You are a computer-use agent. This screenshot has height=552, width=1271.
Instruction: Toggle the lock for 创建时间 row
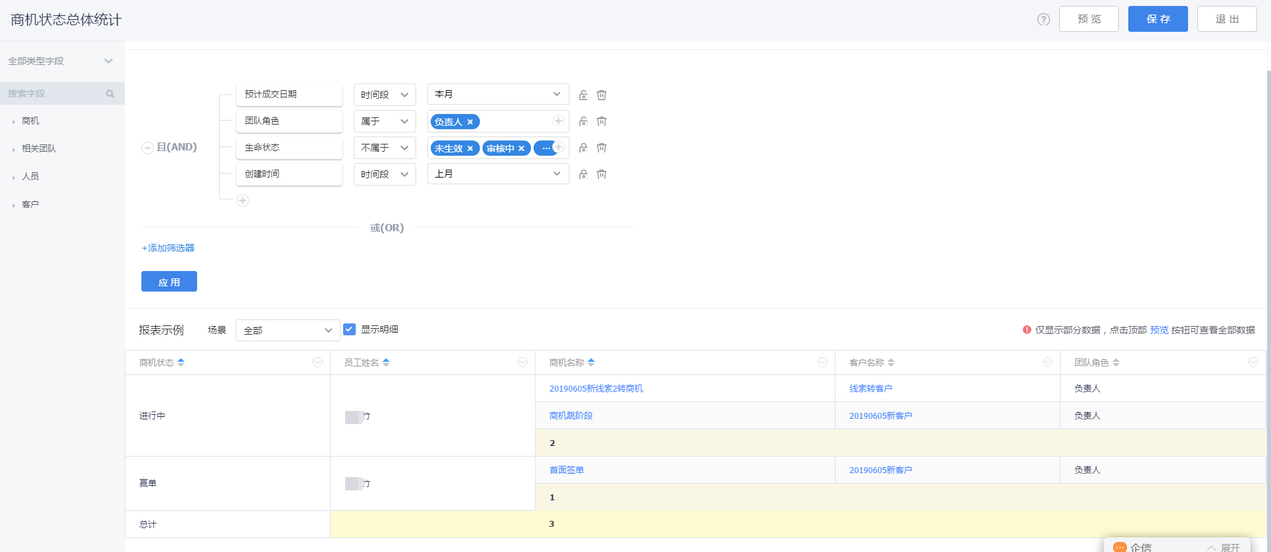point(583,174)
